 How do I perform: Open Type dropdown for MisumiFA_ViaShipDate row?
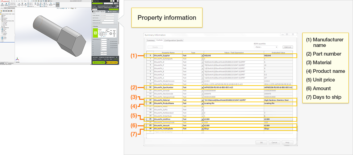click(x=202, y=129)
